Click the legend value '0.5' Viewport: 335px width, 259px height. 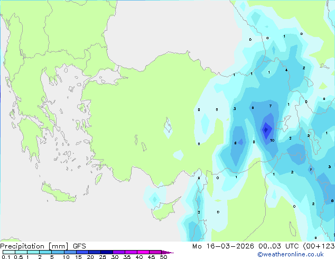[18, 257]
